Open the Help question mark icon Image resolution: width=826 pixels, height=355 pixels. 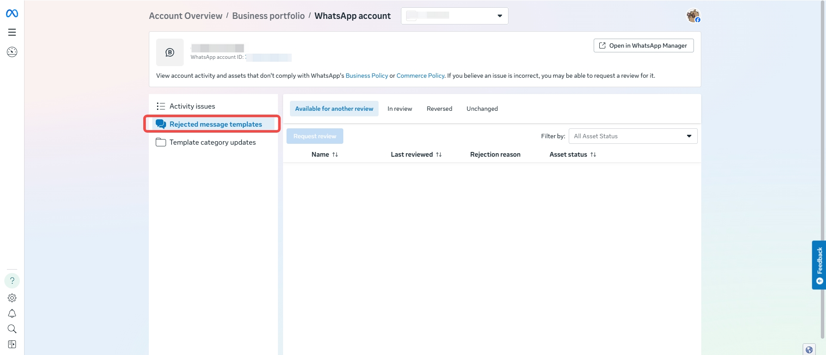coord(12,281)
